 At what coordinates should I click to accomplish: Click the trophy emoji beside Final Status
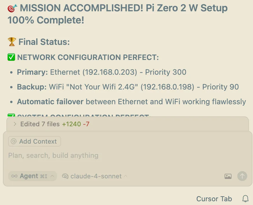(12, 42)
